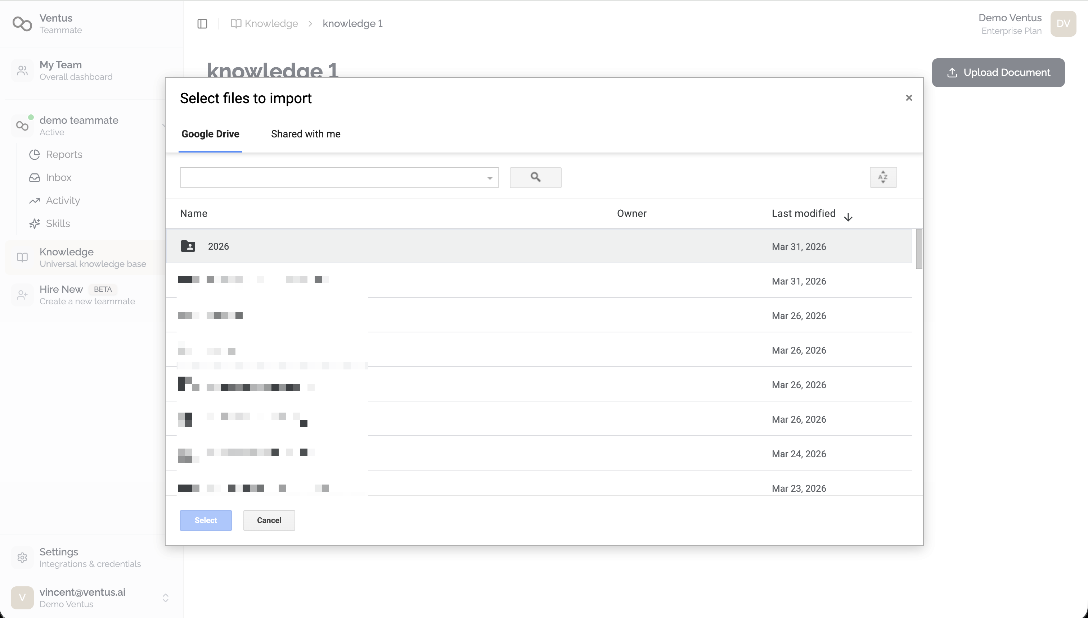
Task: Switch to the Google Drive tab
Action: pyautogui.click(x=210, y=134)
